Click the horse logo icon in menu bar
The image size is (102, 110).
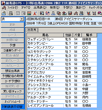(4, 8)
